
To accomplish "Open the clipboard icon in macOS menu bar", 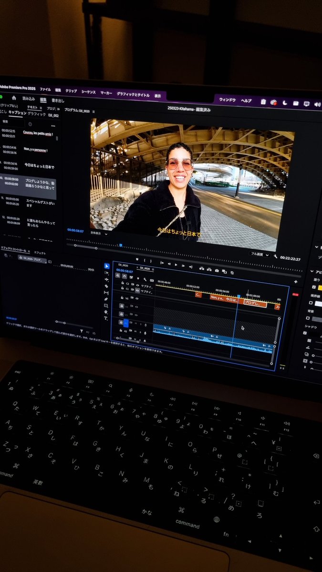I will (263, 102).
